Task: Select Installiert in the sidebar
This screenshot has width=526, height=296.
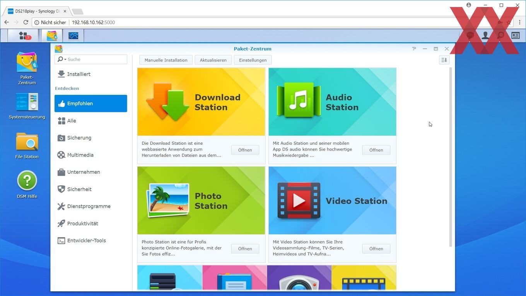Action: pyautogui.click(x=91, y=74)
